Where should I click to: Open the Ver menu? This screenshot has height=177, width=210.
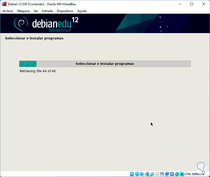coord(36,11)
